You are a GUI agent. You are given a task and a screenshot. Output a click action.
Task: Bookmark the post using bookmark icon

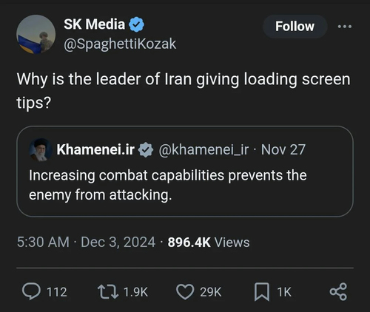(262, 292)
